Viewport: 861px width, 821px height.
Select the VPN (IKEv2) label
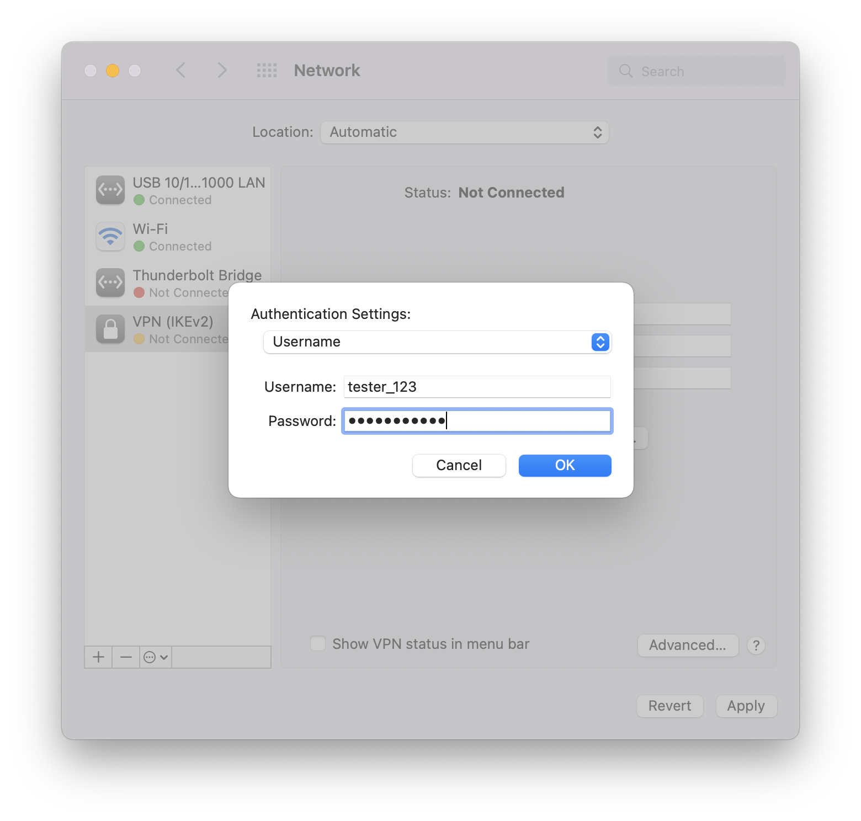[x=173, y=322]
